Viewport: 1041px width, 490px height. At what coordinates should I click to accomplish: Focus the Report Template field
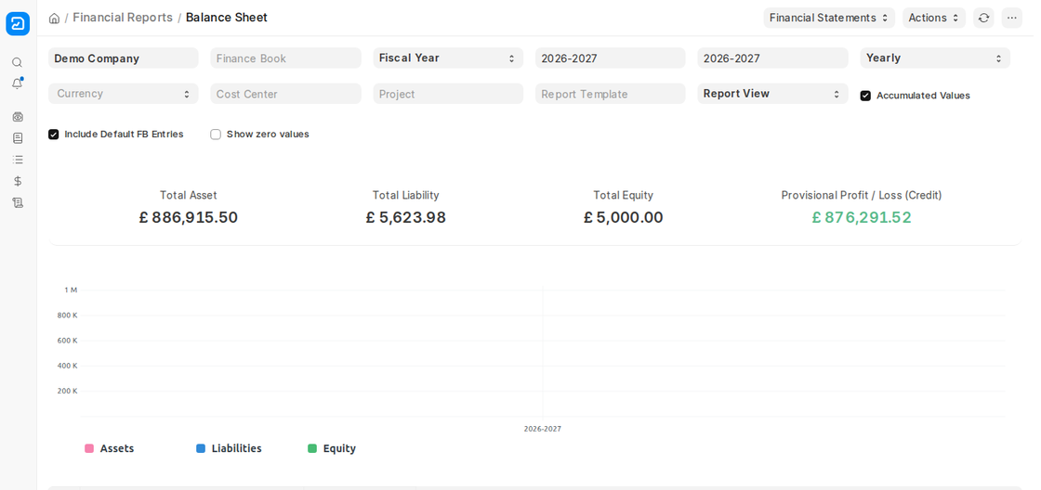pos(610,94)
